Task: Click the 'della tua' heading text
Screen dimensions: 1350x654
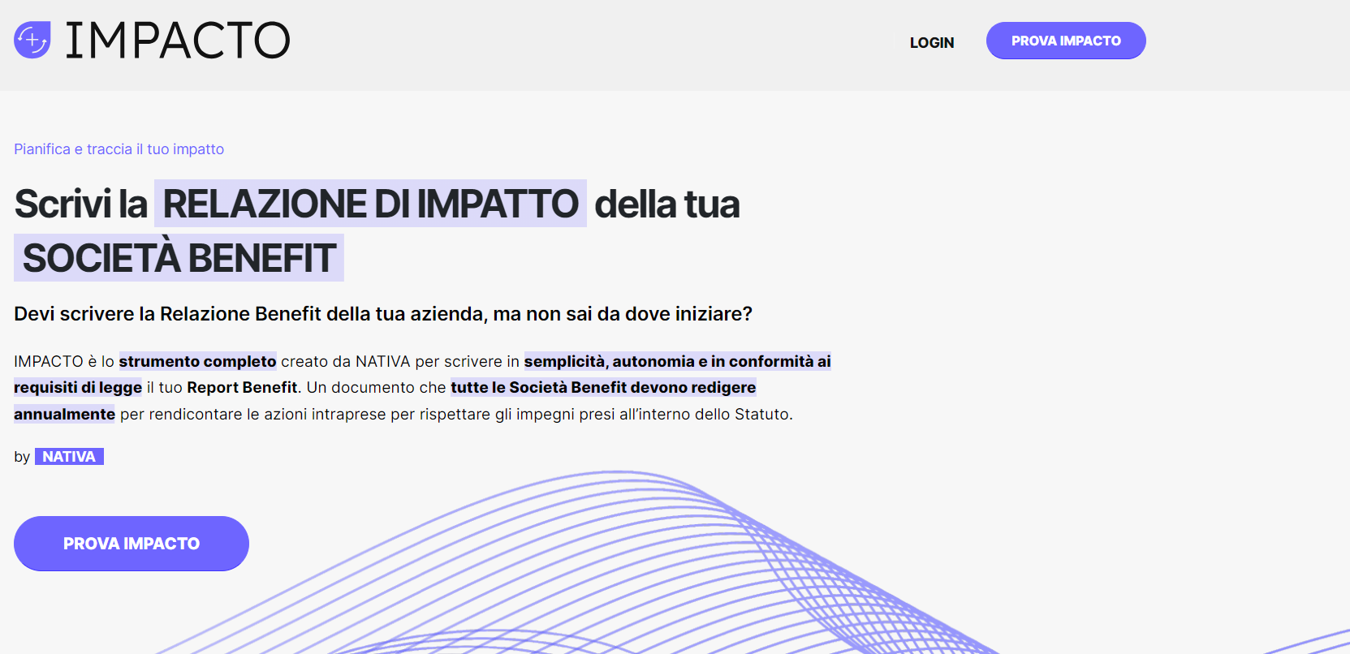Action: click(x=666, y=204)
